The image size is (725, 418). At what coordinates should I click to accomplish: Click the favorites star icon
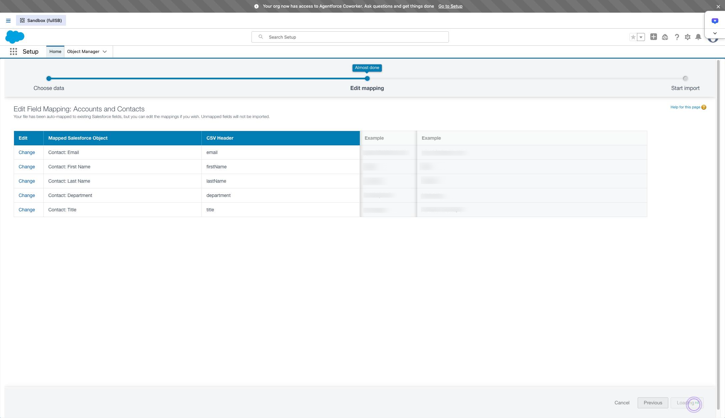633,37
